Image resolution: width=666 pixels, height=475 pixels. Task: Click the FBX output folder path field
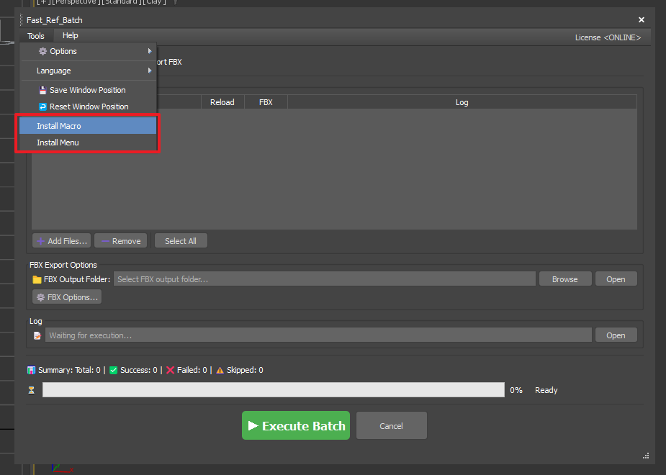pos(324,279)
